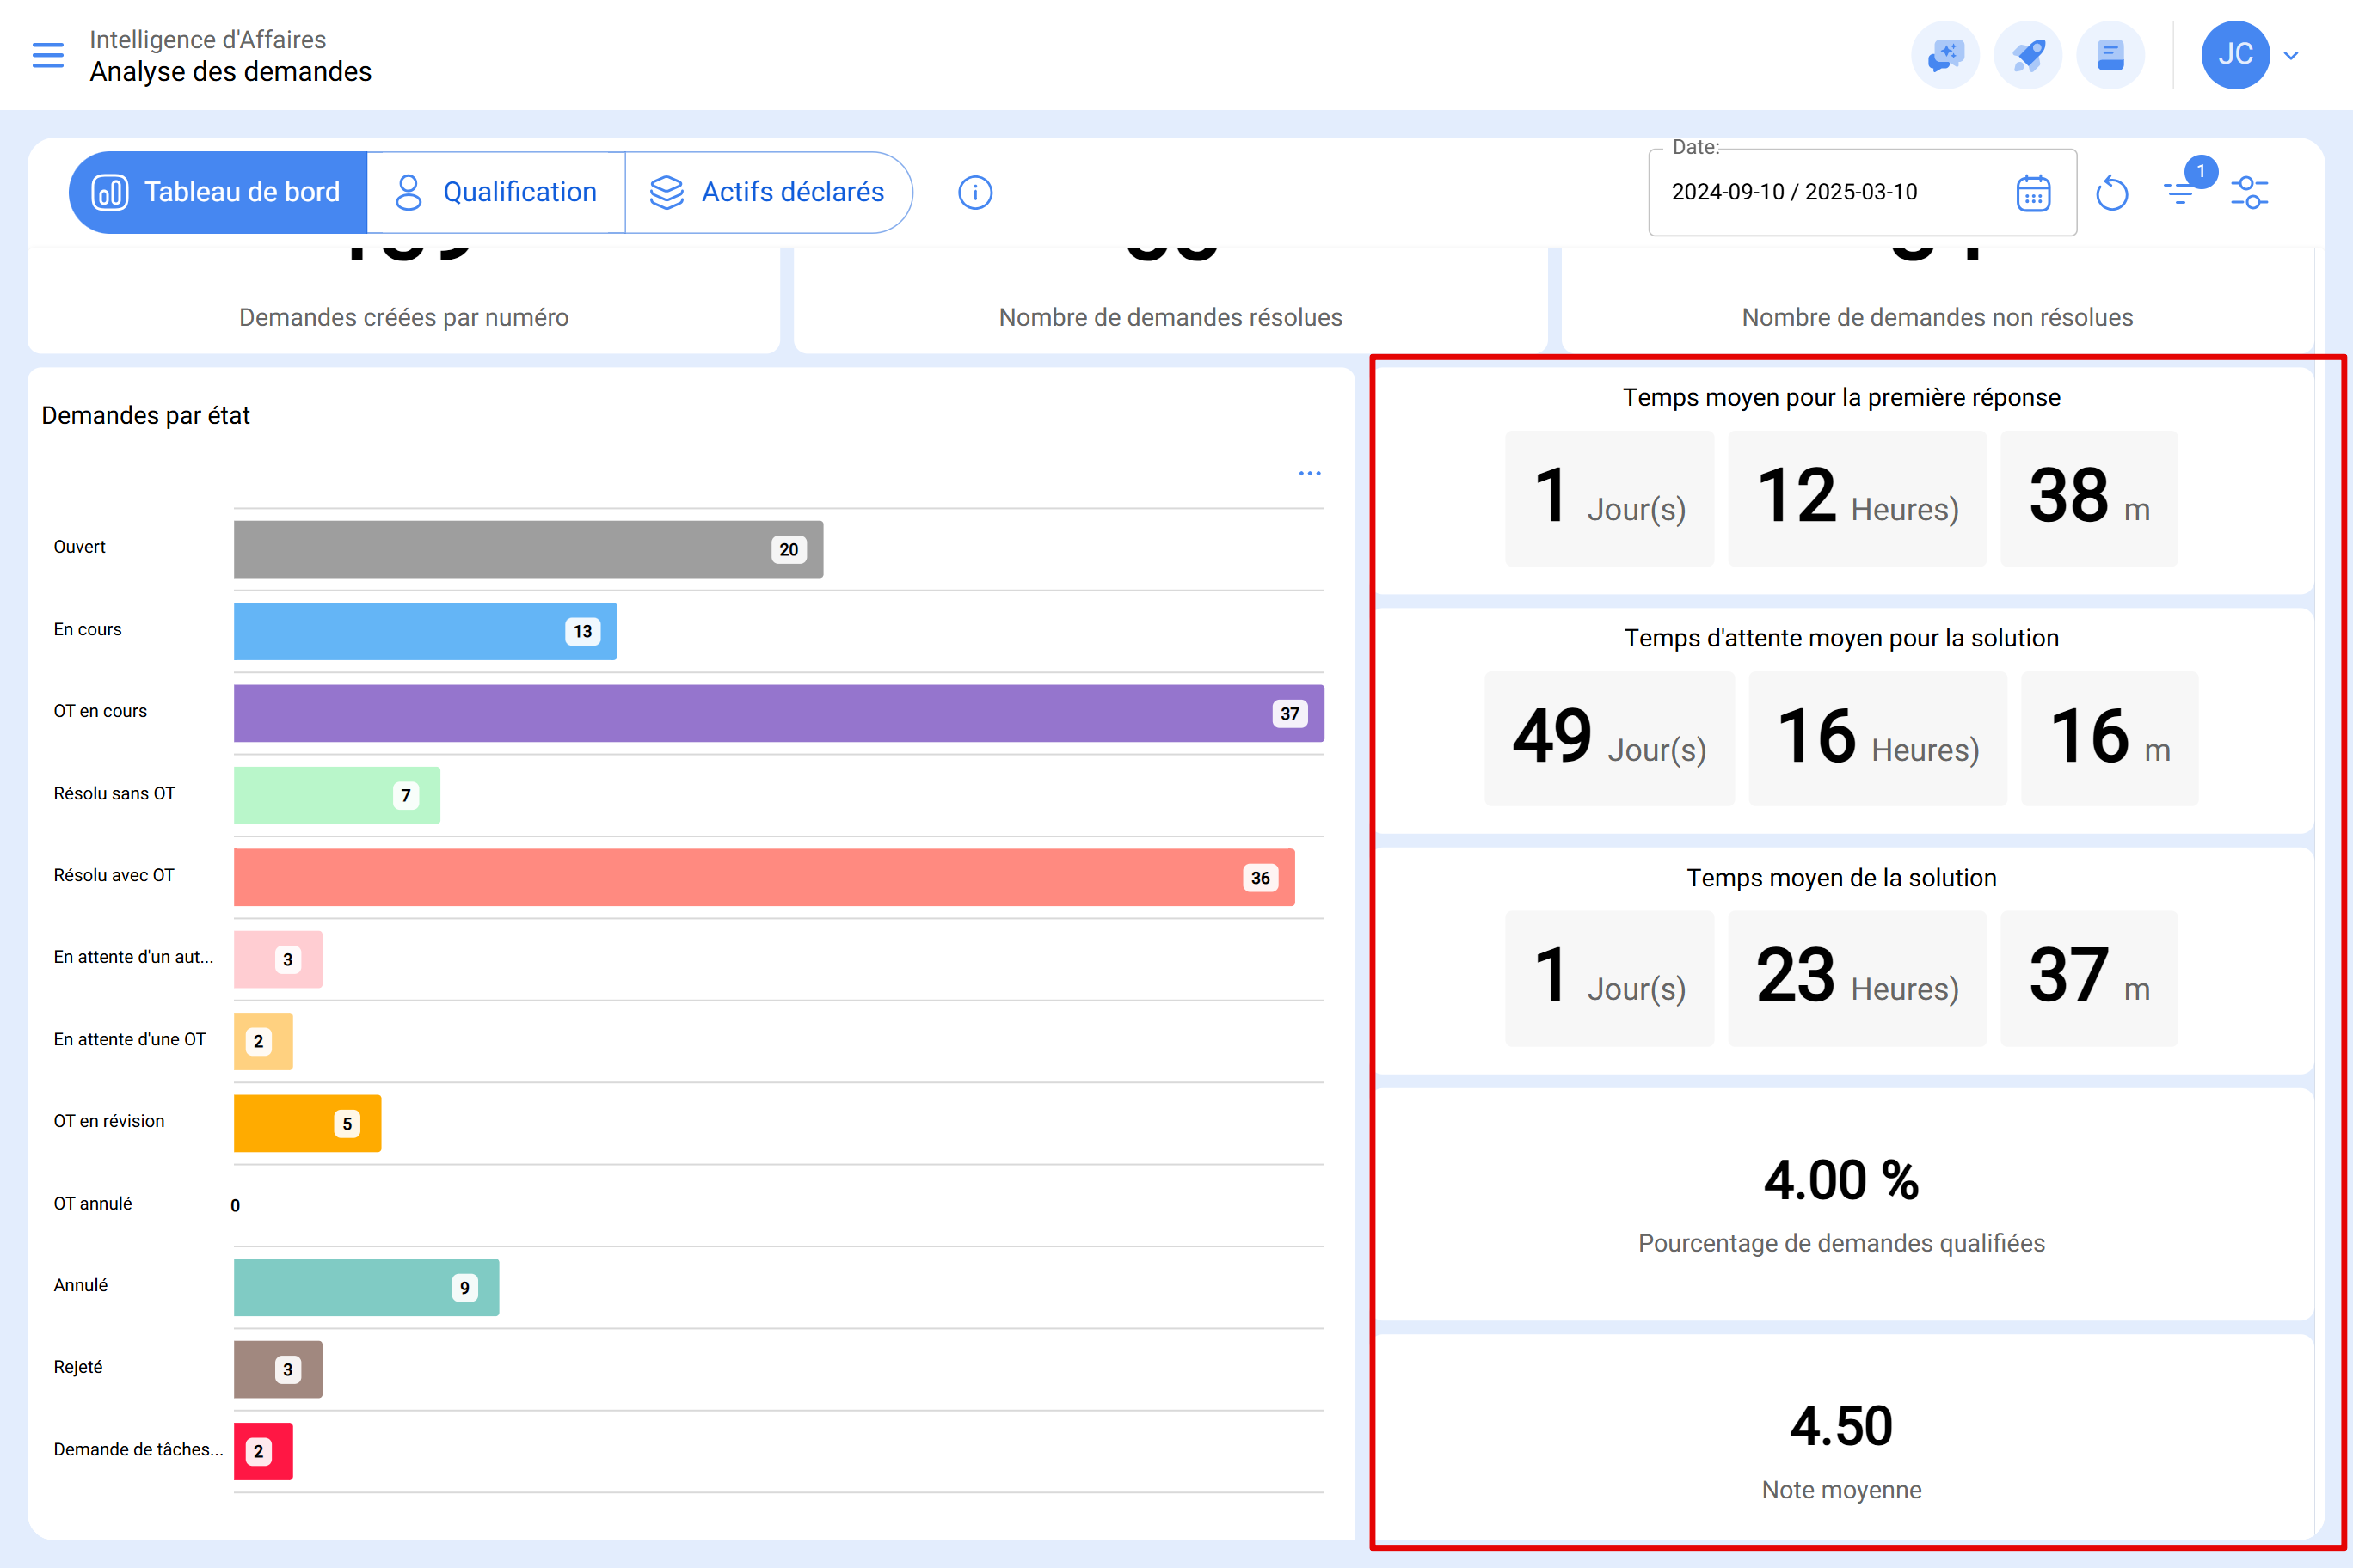Select the Demande de tâches... bar

(263, 1451)
